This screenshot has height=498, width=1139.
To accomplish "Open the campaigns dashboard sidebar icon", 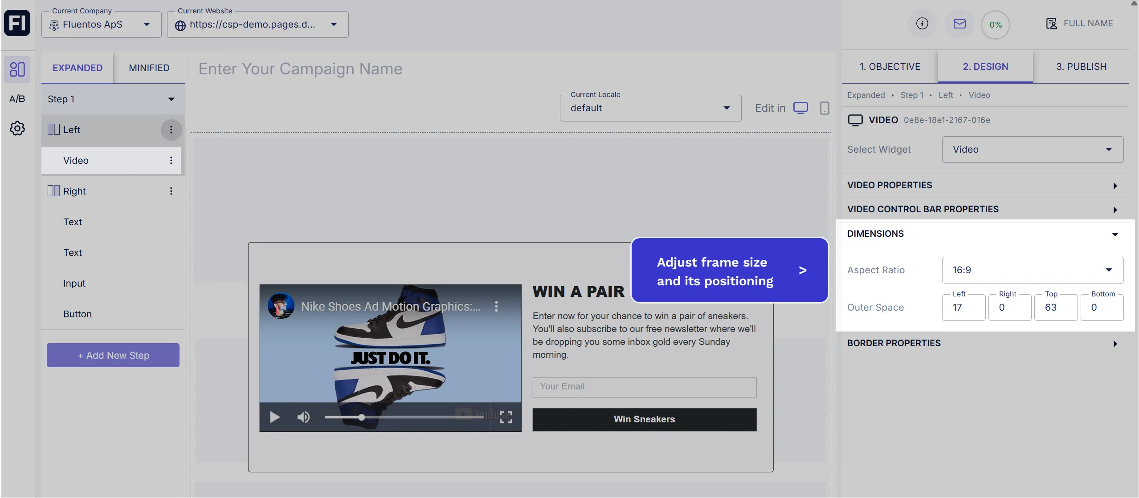I will (x=17, y=69).
